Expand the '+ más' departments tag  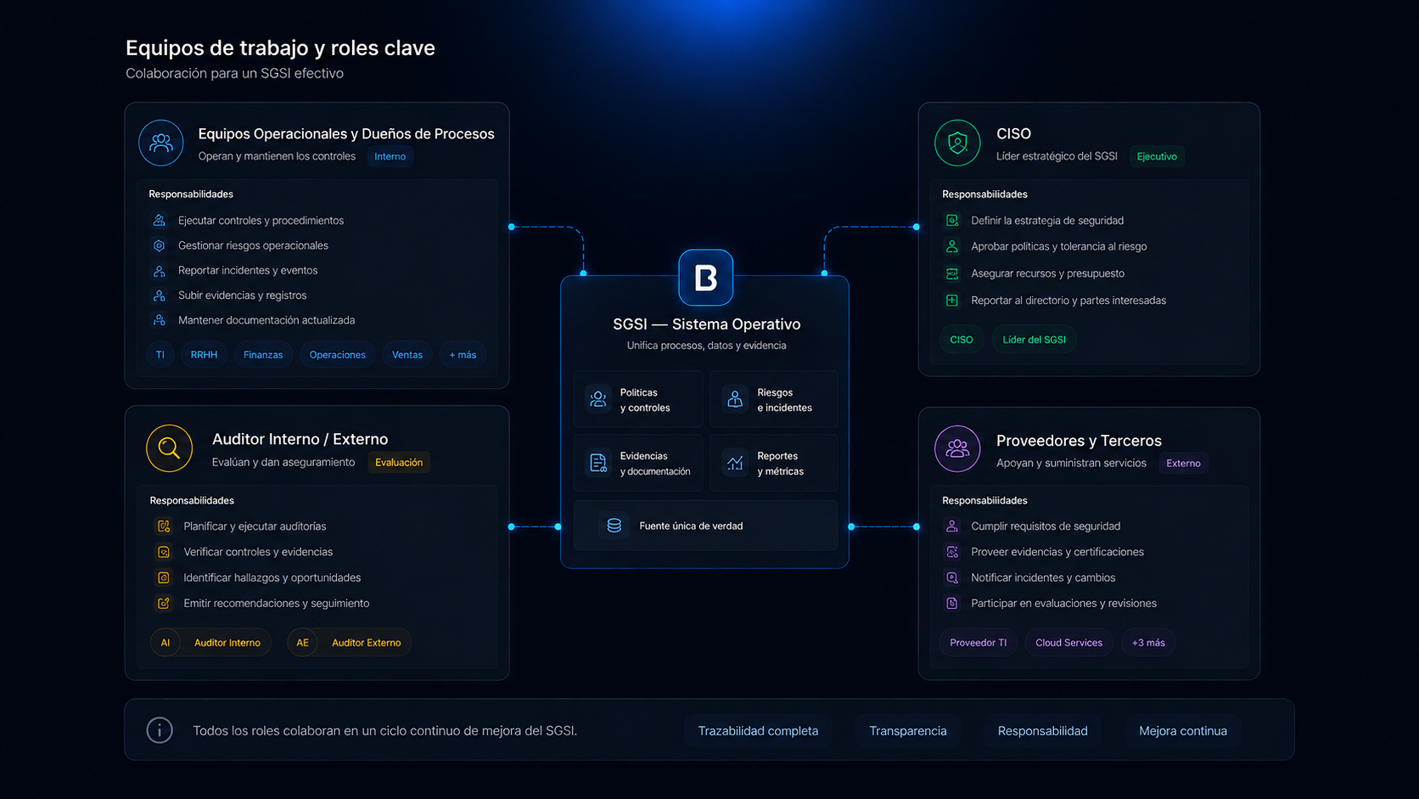click(463, 355)
